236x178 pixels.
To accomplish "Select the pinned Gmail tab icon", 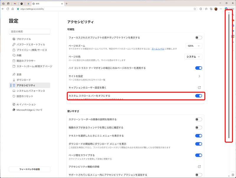I will [x=15, y=4].
